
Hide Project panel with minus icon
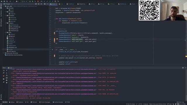(47, 4)
